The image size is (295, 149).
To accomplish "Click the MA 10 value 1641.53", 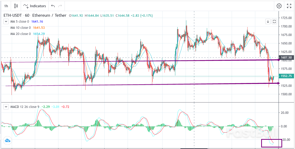I will [39, 28].
